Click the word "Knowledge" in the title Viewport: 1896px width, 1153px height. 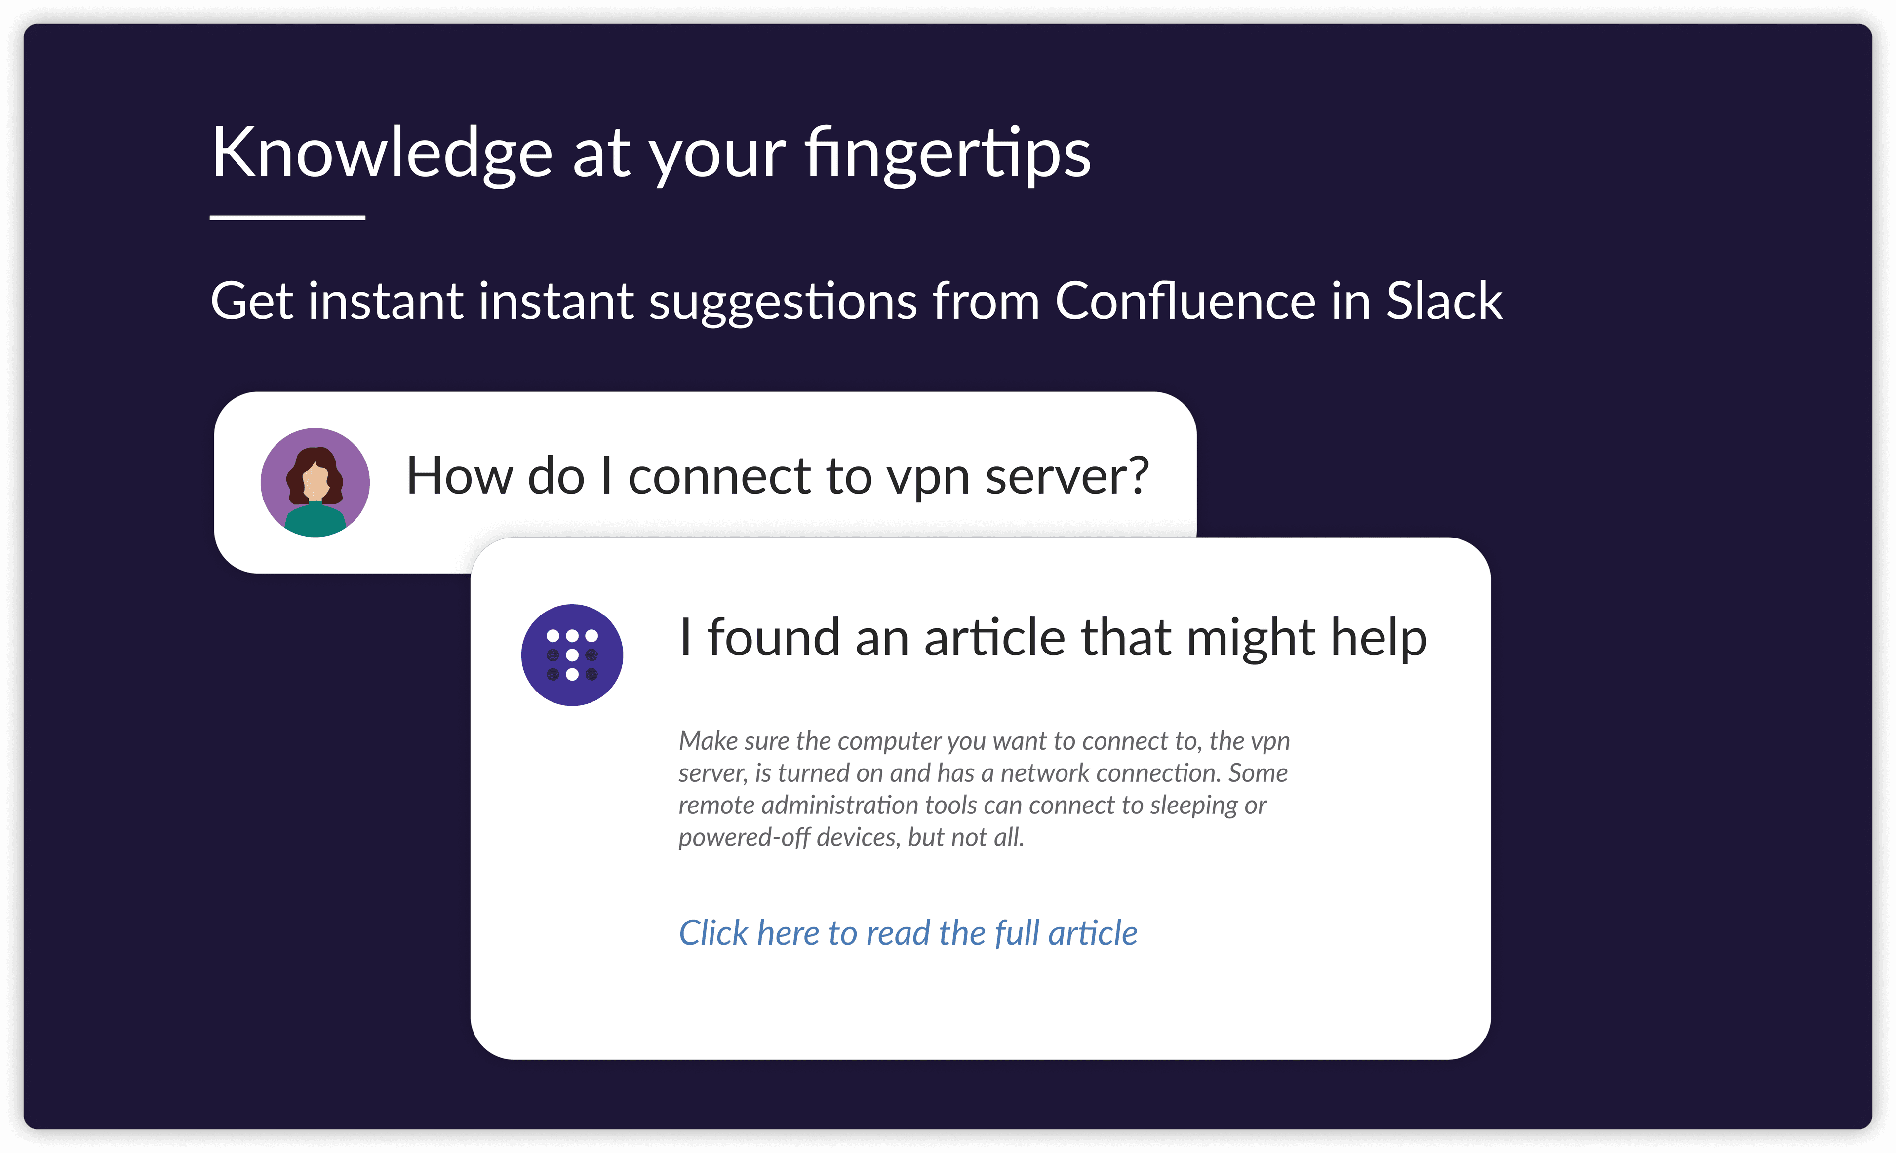click(x=382, y=153)
